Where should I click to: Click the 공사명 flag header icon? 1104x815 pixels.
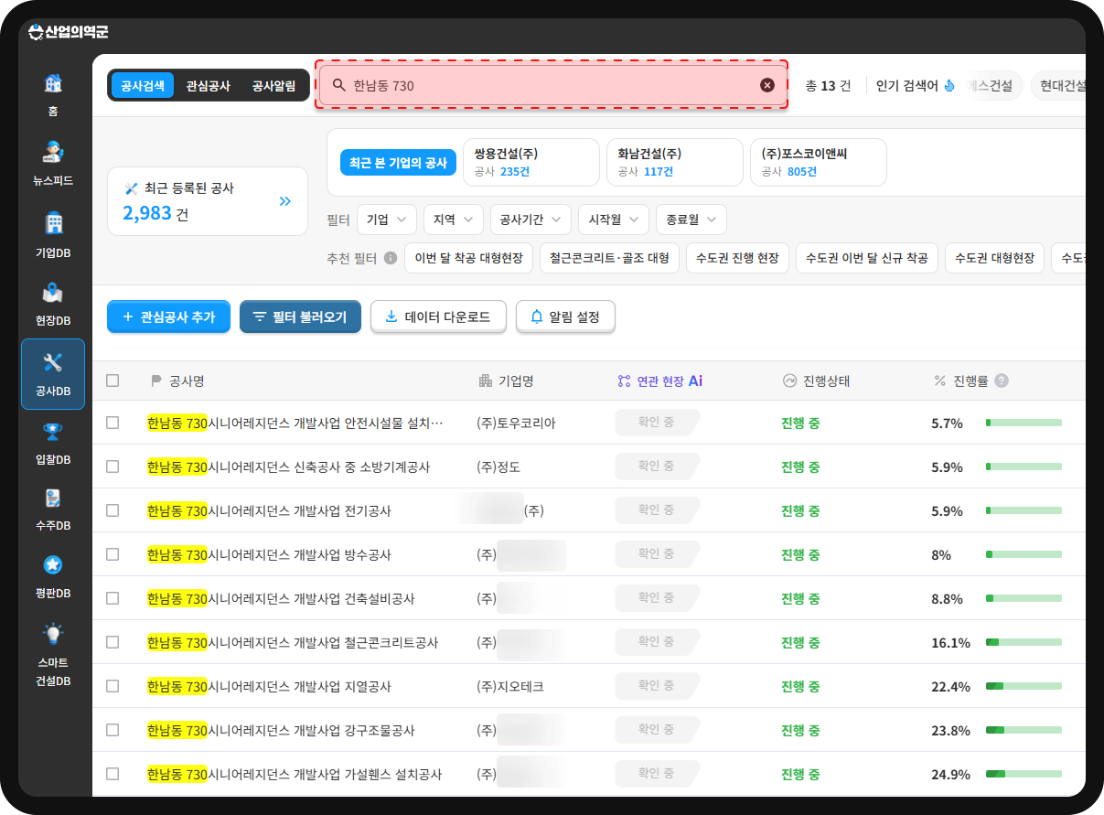[155, 381]
